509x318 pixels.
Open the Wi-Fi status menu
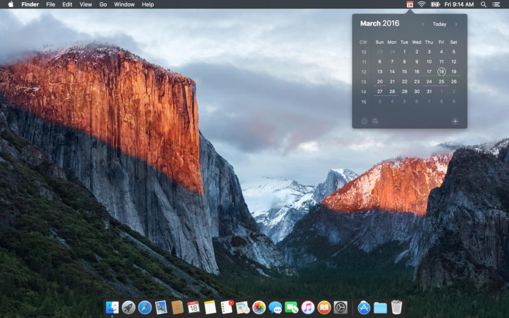point(422,4)
